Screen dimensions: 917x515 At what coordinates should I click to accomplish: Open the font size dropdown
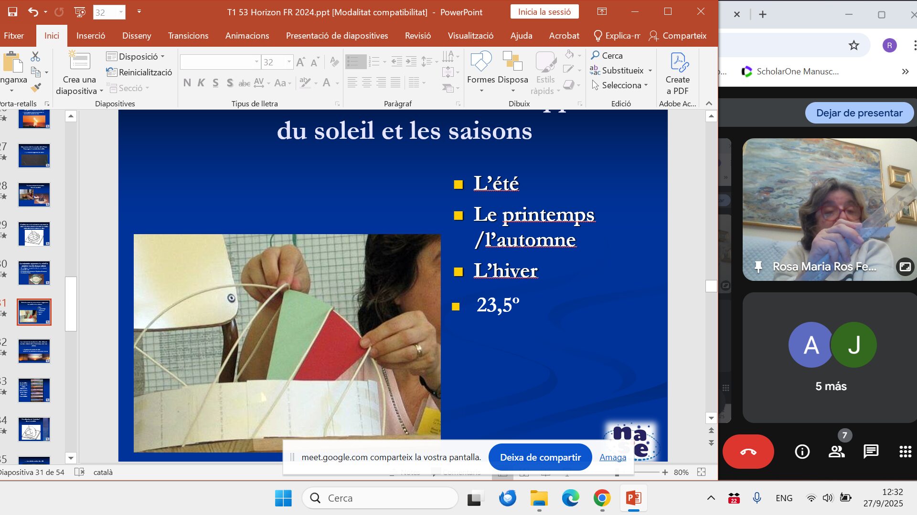[289, 62]
